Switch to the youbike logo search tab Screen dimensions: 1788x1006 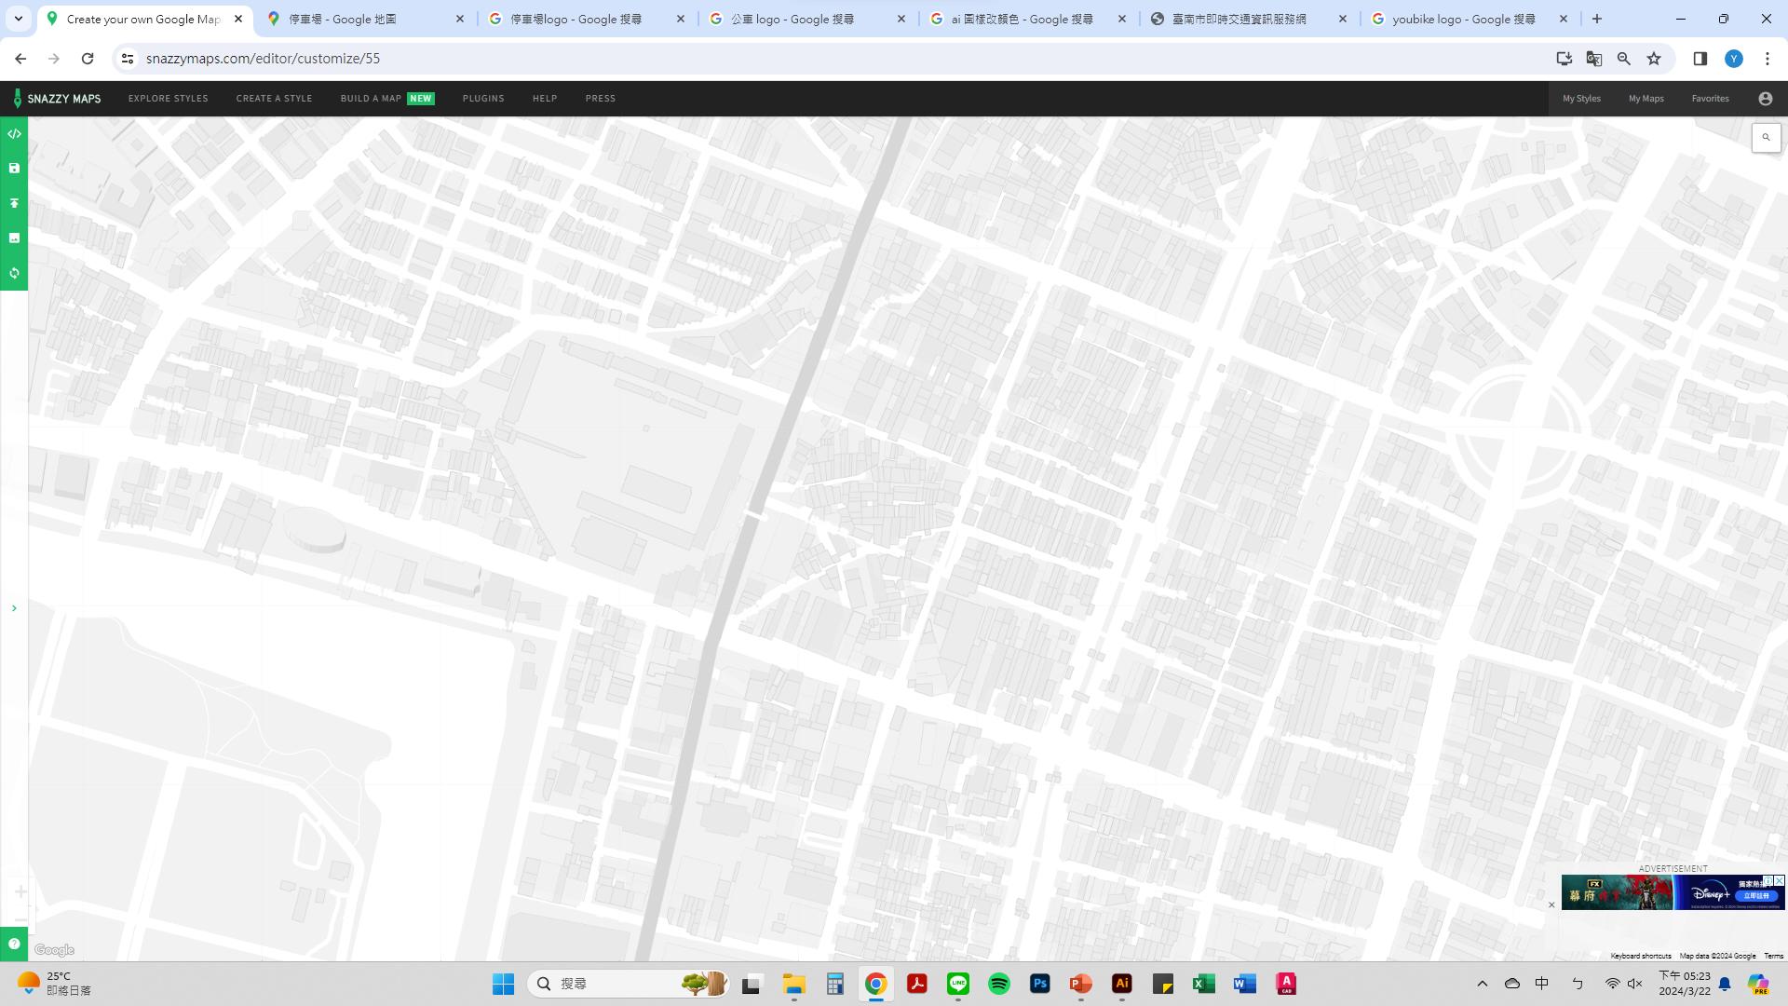1462,19
